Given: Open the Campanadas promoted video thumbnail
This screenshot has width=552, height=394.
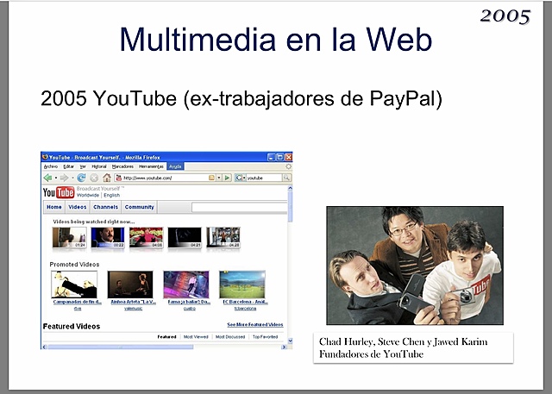Looking at the screenshot, I should [x=74, y=285].
